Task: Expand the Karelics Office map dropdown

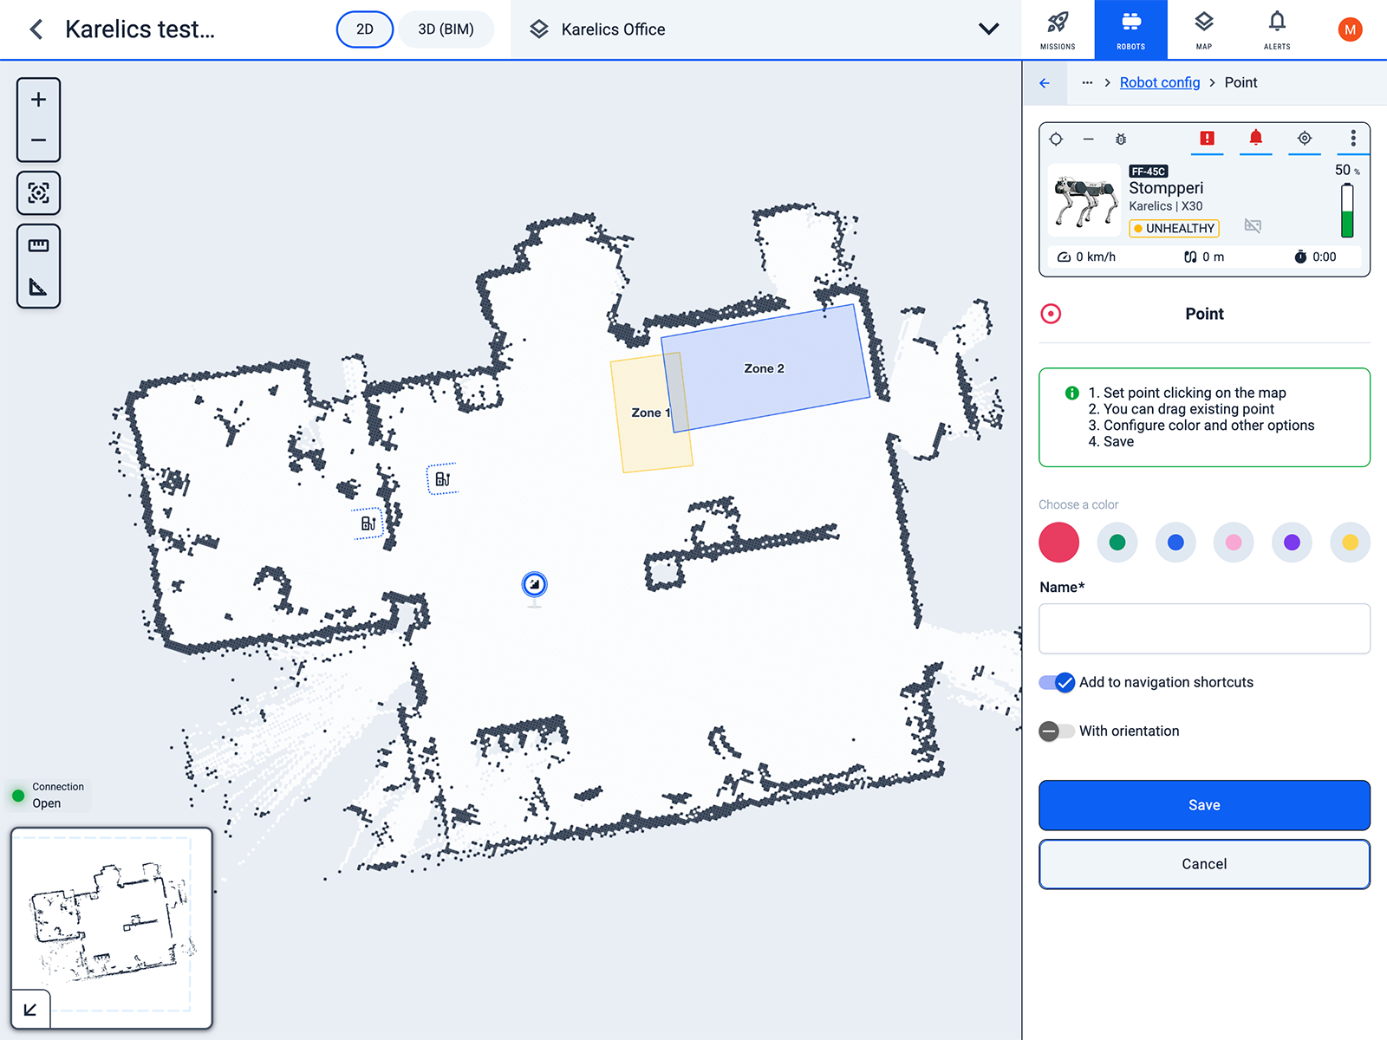Action: [x=988, y=29]
